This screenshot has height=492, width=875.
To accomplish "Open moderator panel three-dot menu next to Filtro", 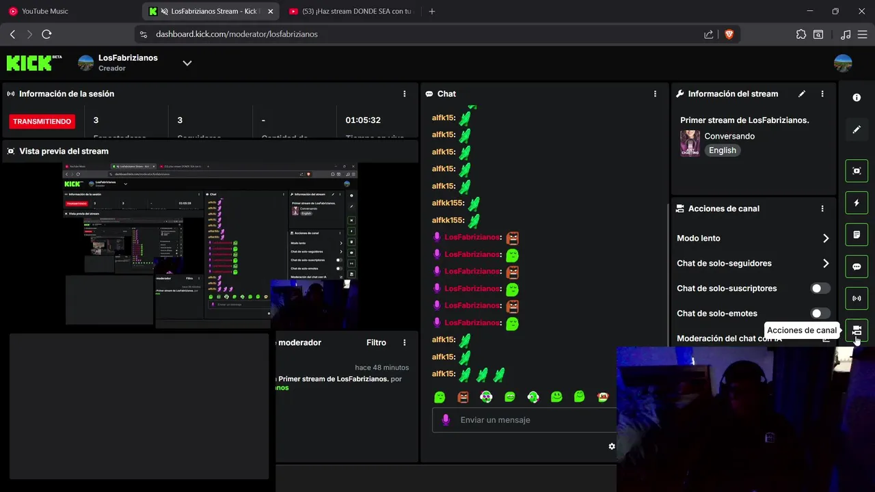I will pos(405,342).
